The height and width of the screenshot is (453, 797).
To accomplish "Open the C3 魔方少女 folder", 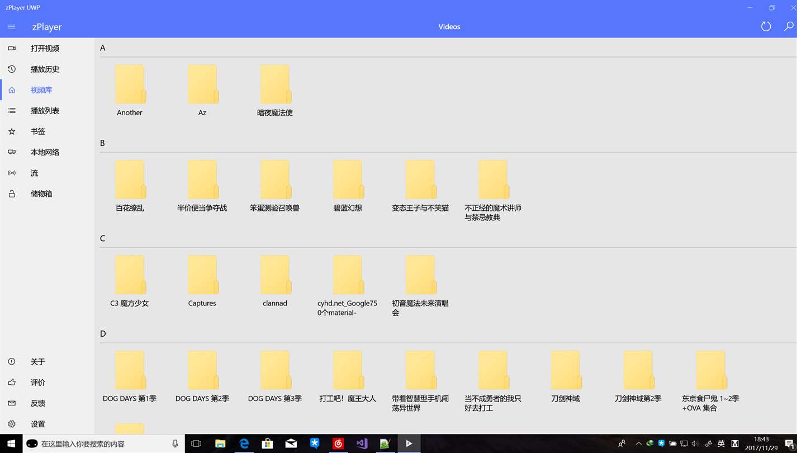I will coord(130,281).
